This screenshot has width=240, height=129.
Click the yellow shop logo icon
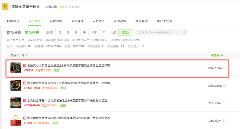[x=5, y=7]
